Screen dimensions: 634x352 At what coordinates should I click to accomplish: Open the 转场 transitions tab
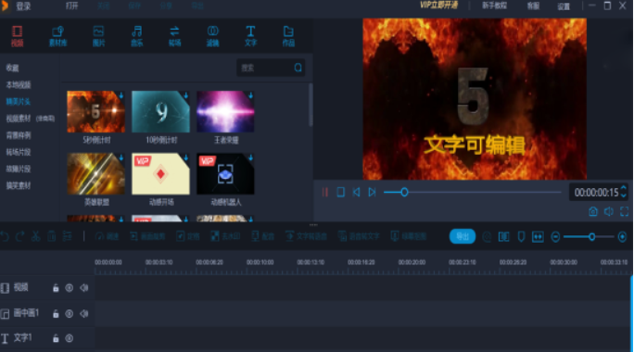[174, 36]
